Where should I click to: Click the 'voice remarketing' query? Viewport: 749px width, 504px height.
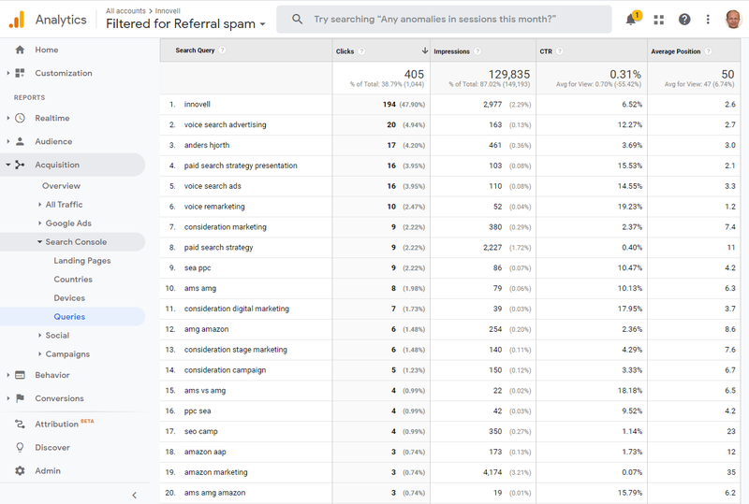coord(214,207)
